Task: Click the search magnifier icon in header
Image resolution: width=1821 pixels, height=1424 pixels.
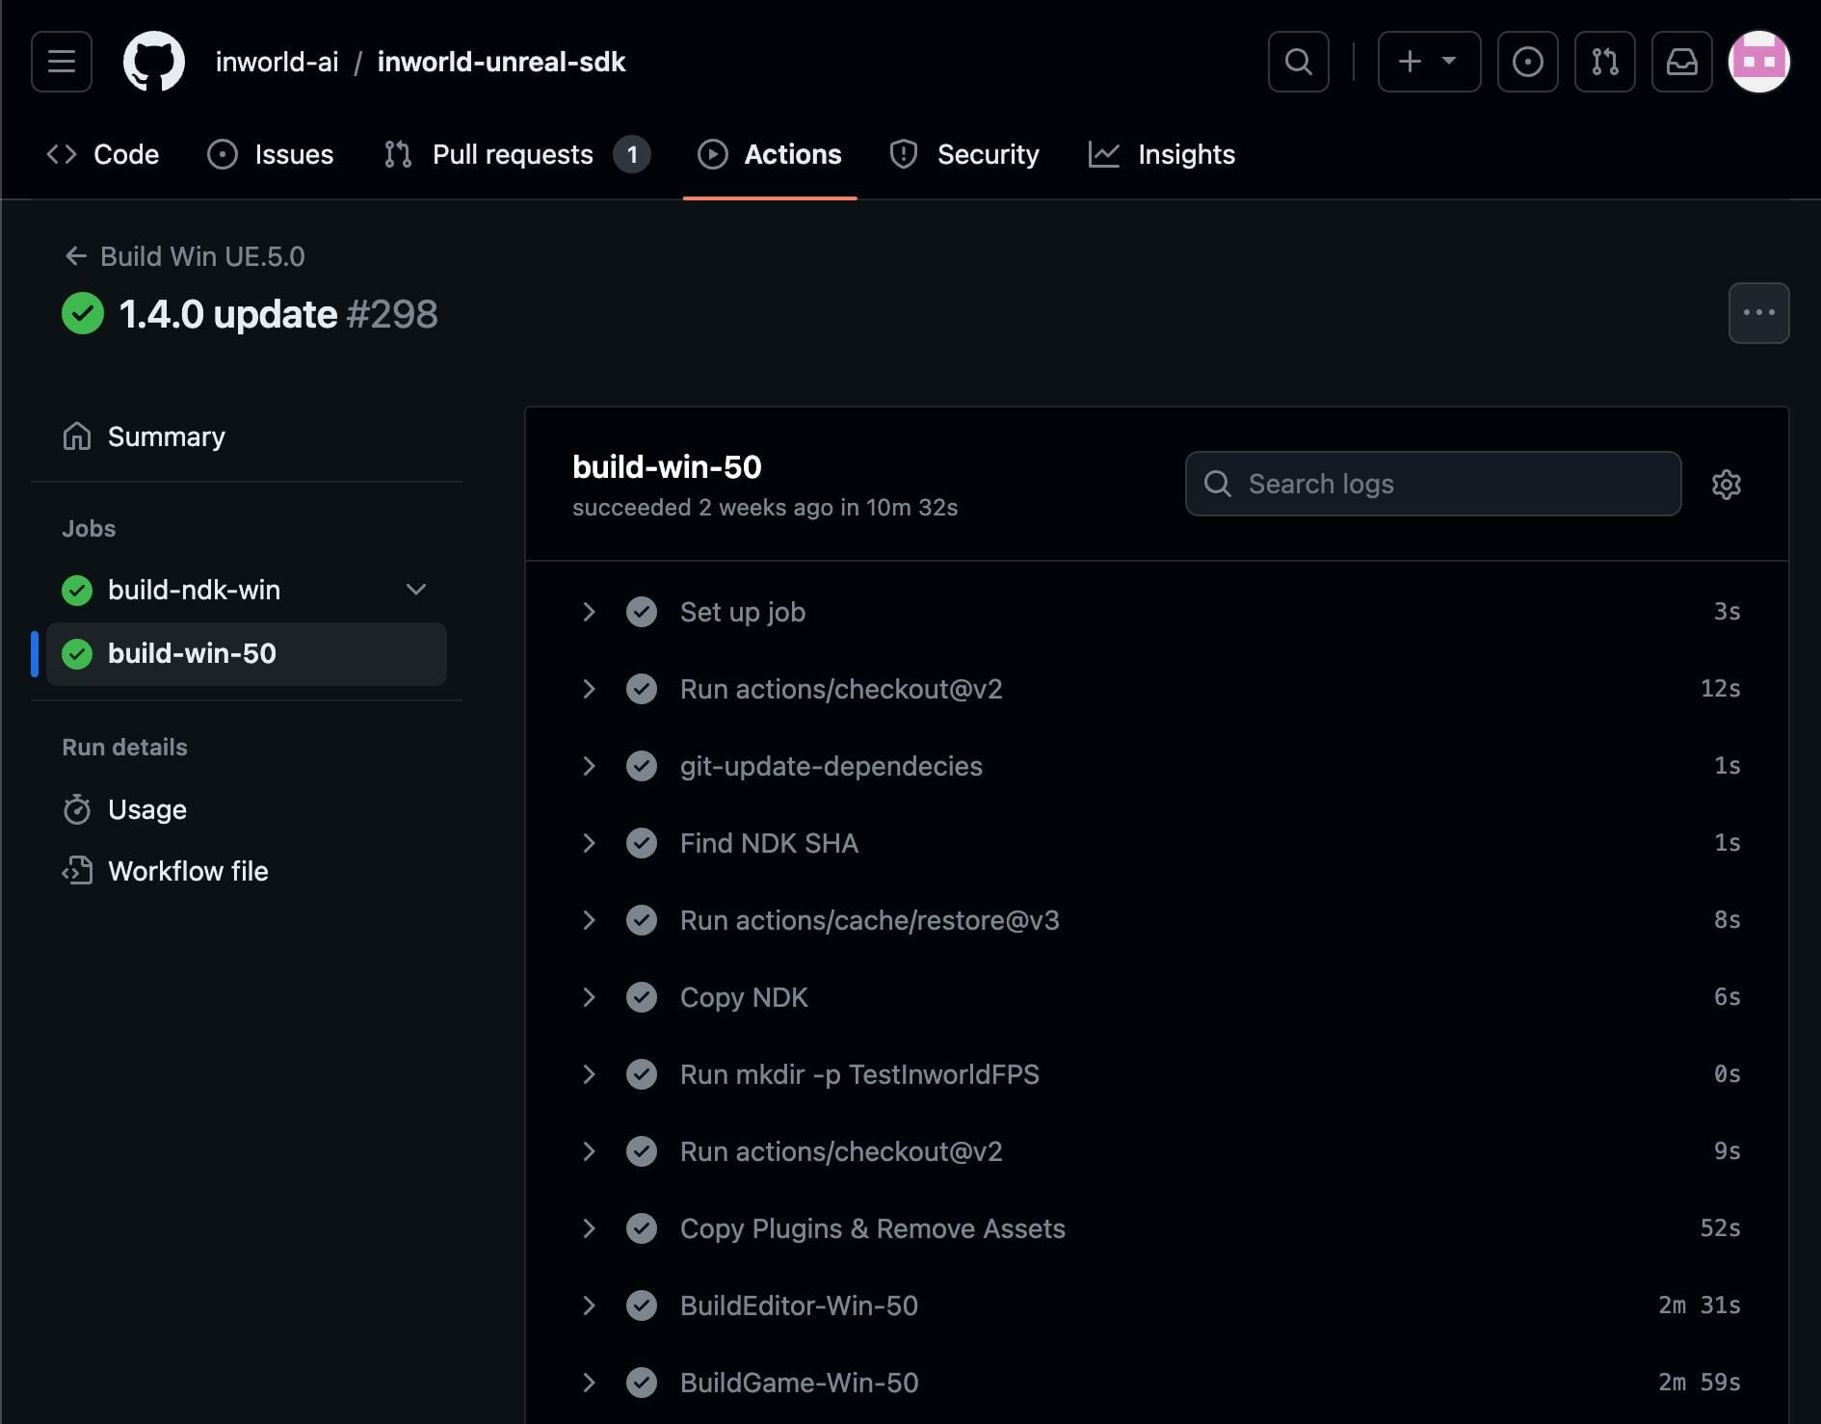Action: (1298, 62)
